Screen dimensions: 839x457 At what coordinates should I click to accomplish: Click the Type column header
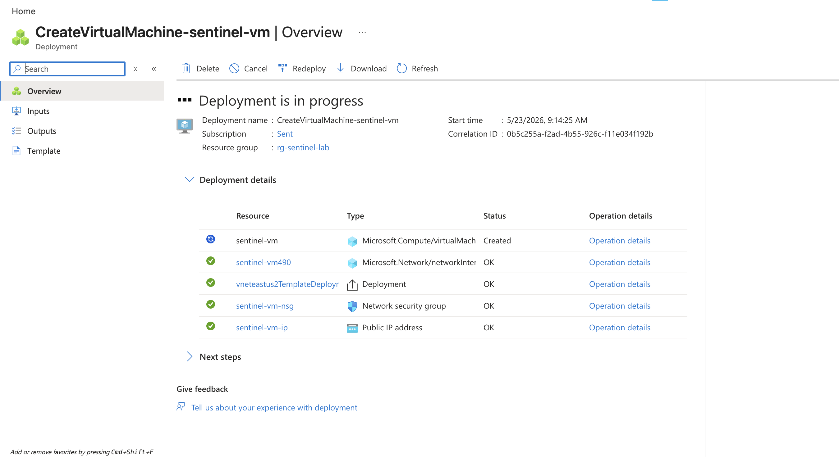click(355, 216)
